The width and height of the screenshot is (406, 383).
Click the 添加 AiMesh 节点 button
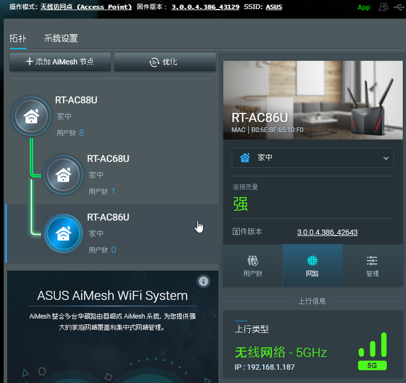coord(60,62)
